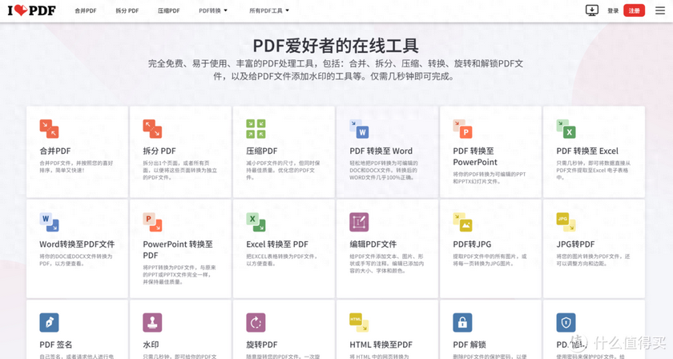The image size is (673, 359).
Task: Select the PDF转JPG tool icon
Action: click(462, 222)
